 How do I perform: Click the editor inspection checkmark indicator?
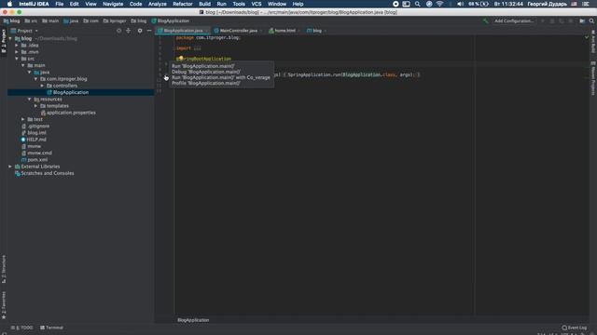coord(587,37)
